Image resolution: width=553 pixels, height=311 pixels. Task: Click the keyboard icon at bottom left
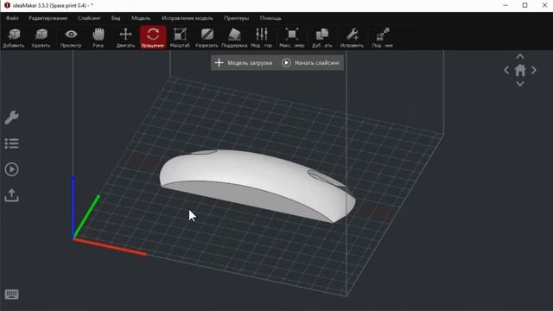tap(11, 294)
